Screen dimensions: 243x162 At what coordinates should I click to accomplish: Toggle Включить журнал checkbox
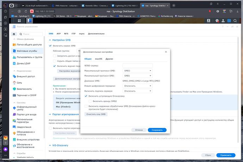click(54, 66)
